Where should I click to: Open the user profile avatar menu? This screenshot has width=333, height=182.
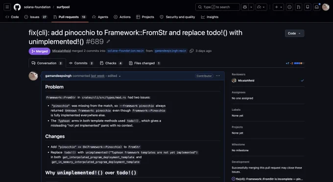tap(326, 7)
